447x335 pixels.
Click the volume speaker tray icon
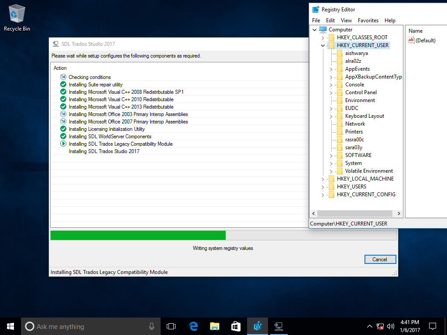391,326
